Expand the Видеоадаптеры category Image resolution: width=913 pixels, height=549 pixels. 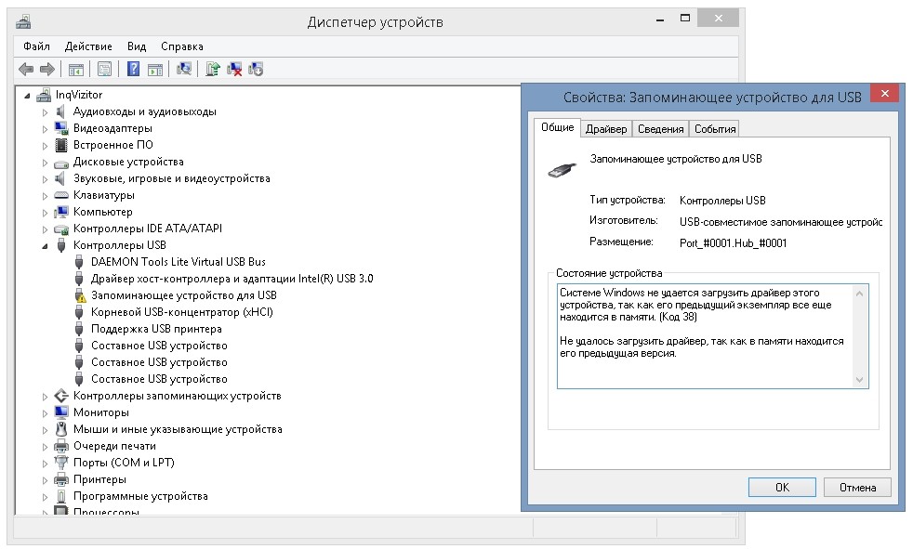point(45,129)
